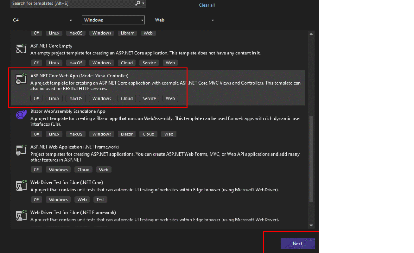Viewport: 414px width, 253px height.
Task: Click the Test tag under Web Driver Test (.NET Core)
Action: pos(100,199)
